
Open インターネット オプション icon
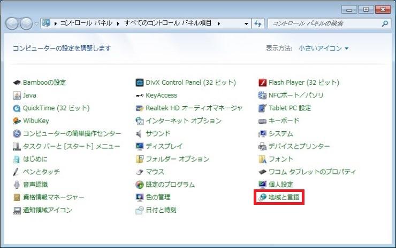click(140, 121)
